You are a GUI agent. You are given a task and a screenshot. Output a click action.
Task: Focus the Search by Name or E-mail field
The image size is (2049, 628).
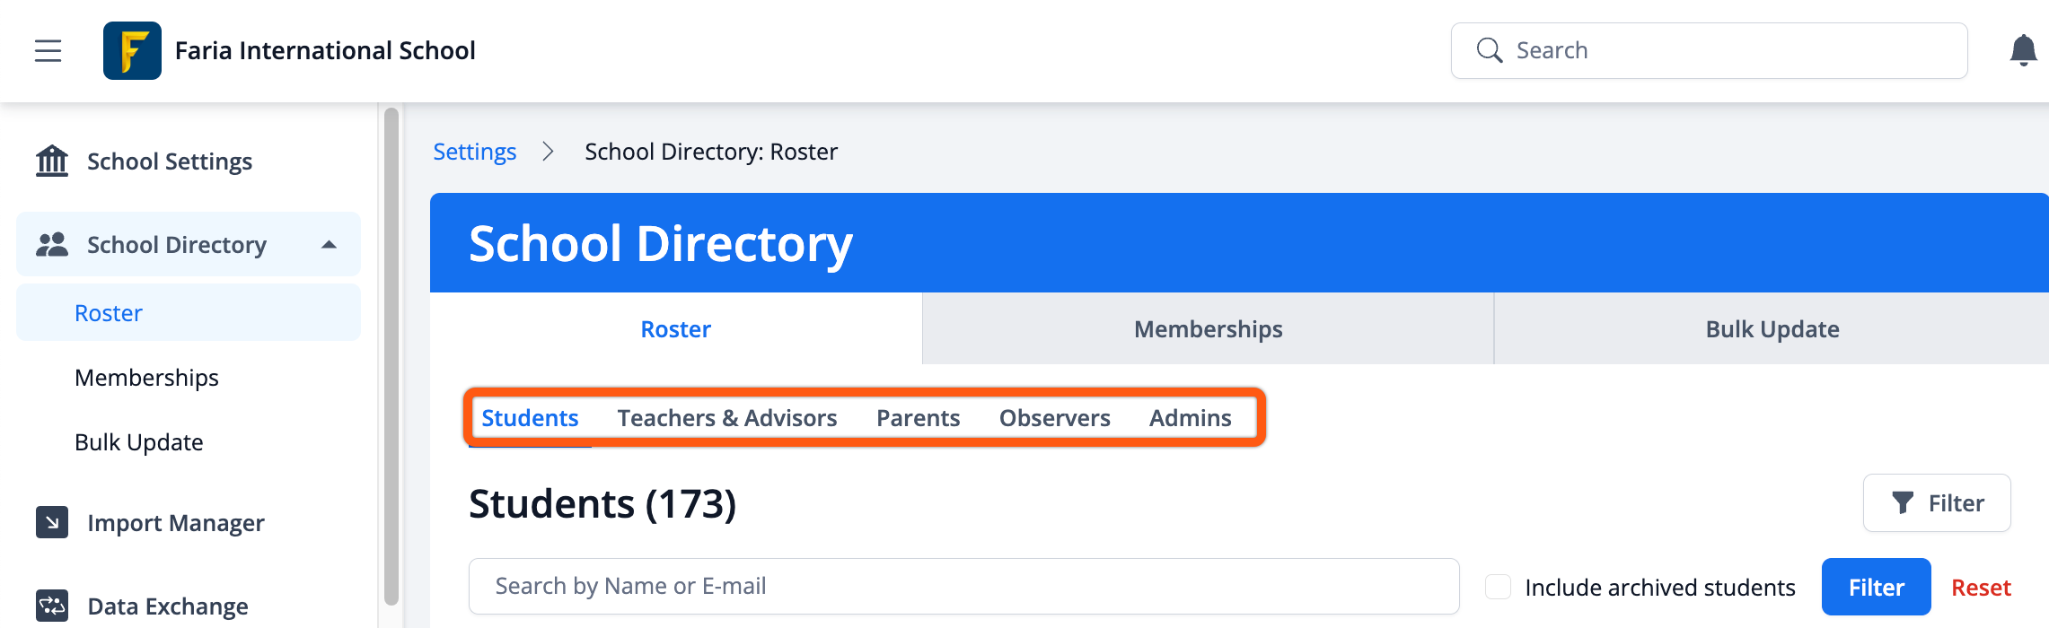point(963,587)
